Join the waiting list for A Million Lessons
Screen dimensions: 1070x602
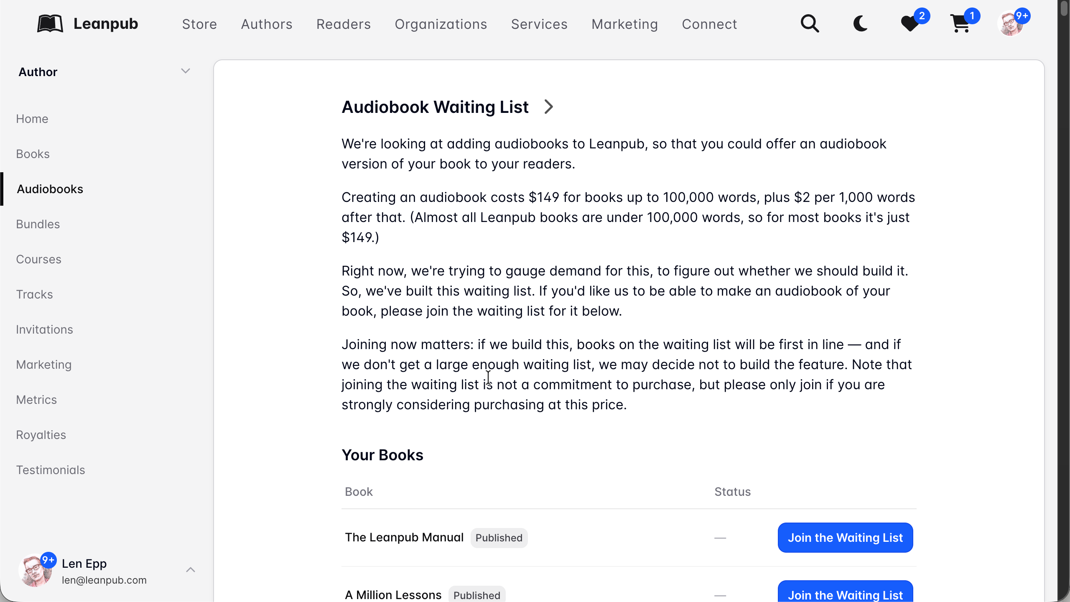click(x=845, y=591)
